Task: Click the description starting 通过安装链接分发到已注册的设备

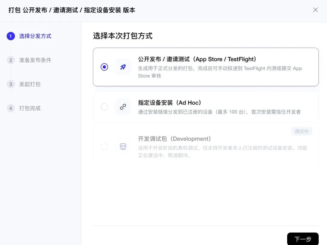Action: coord(220,112)
